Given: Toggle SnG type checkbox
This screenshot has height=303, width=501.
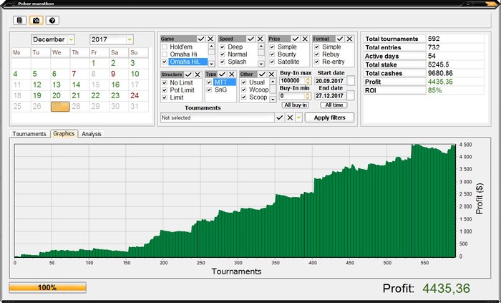Looking at the screenshot, I should 209,90.
